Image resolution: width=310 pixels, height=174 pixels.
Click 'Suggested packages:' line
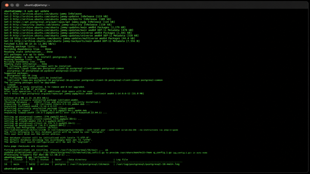[x=16, y=73]
